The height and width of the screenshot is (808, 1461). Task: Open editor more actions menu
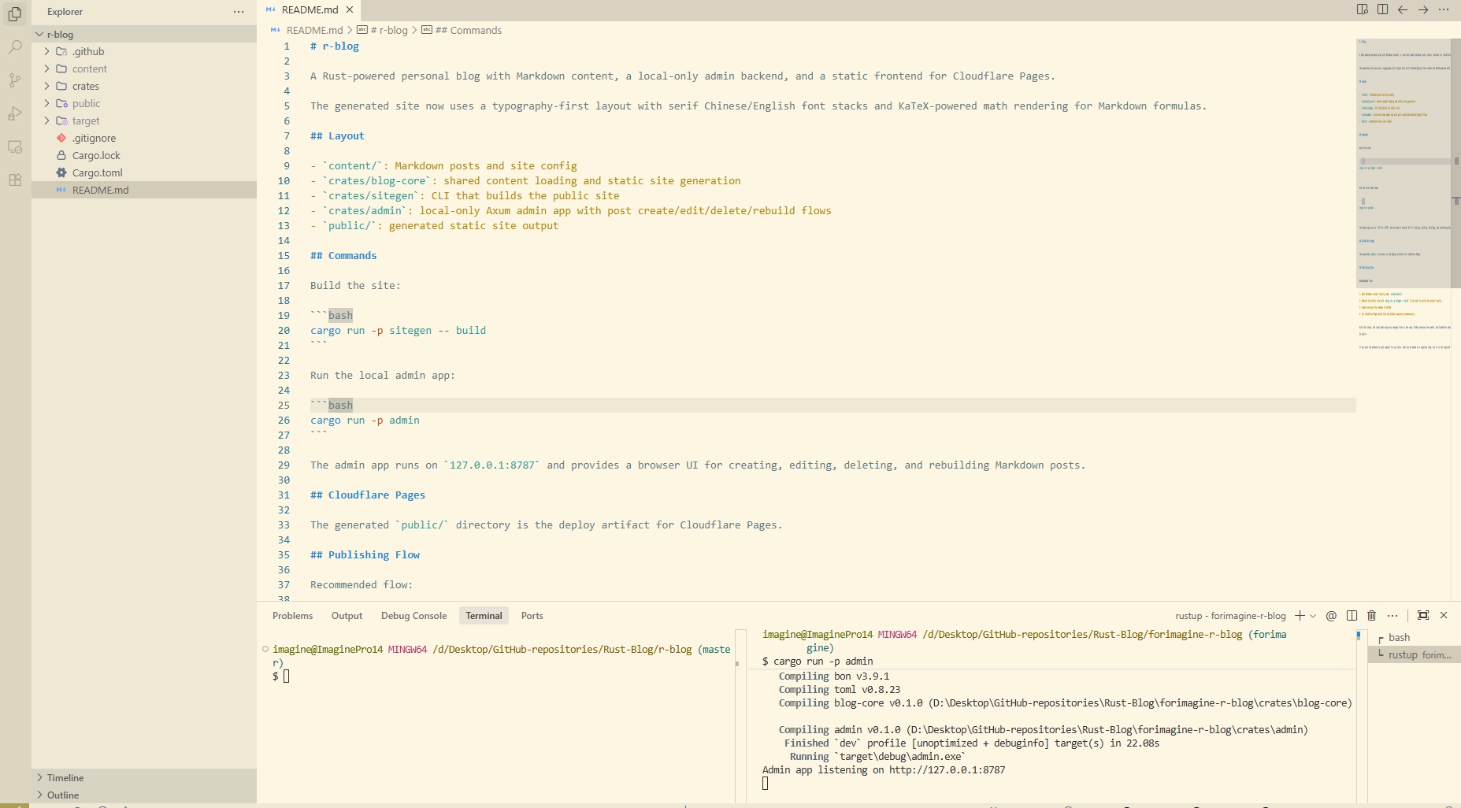(x=1444, y=9)
